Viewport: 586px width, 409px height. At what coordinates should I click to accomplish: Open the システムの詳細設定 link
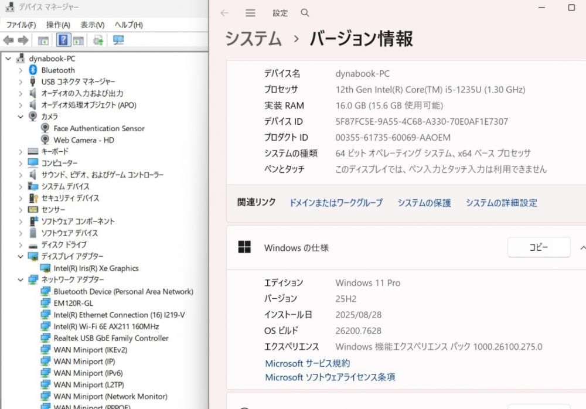(x=501, y=203)
